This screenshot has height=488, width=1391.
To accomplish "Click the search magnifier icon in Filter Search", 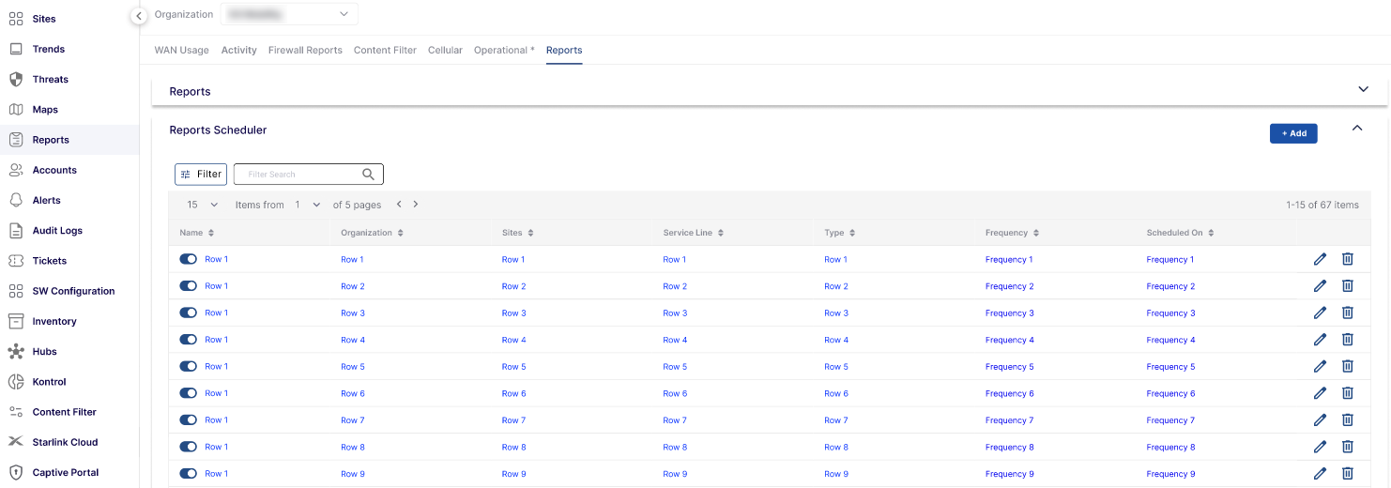I will coord(369,174).
